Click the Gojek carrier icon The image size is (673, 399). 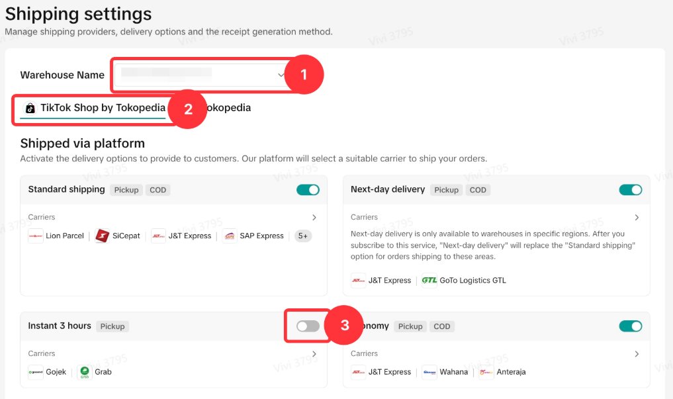pos(36,372)
